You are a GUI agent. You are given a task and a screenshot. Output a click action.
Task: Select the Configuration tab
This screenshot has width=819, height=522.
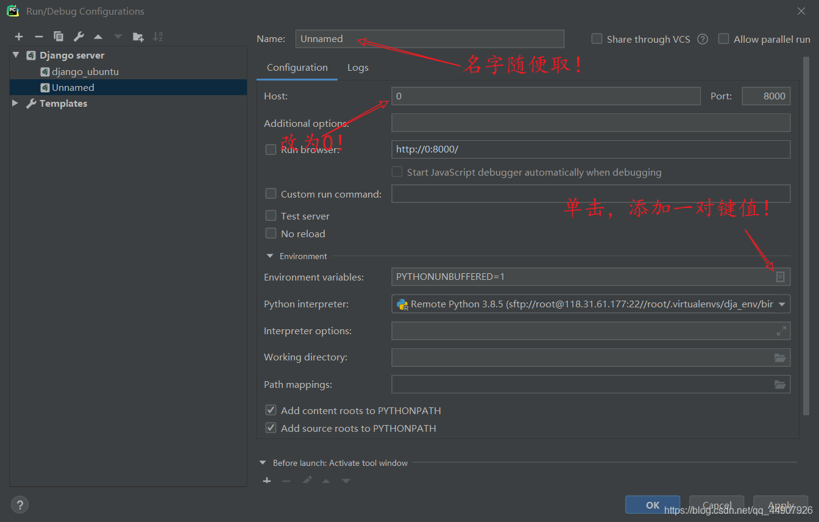[x=297, y=68]
